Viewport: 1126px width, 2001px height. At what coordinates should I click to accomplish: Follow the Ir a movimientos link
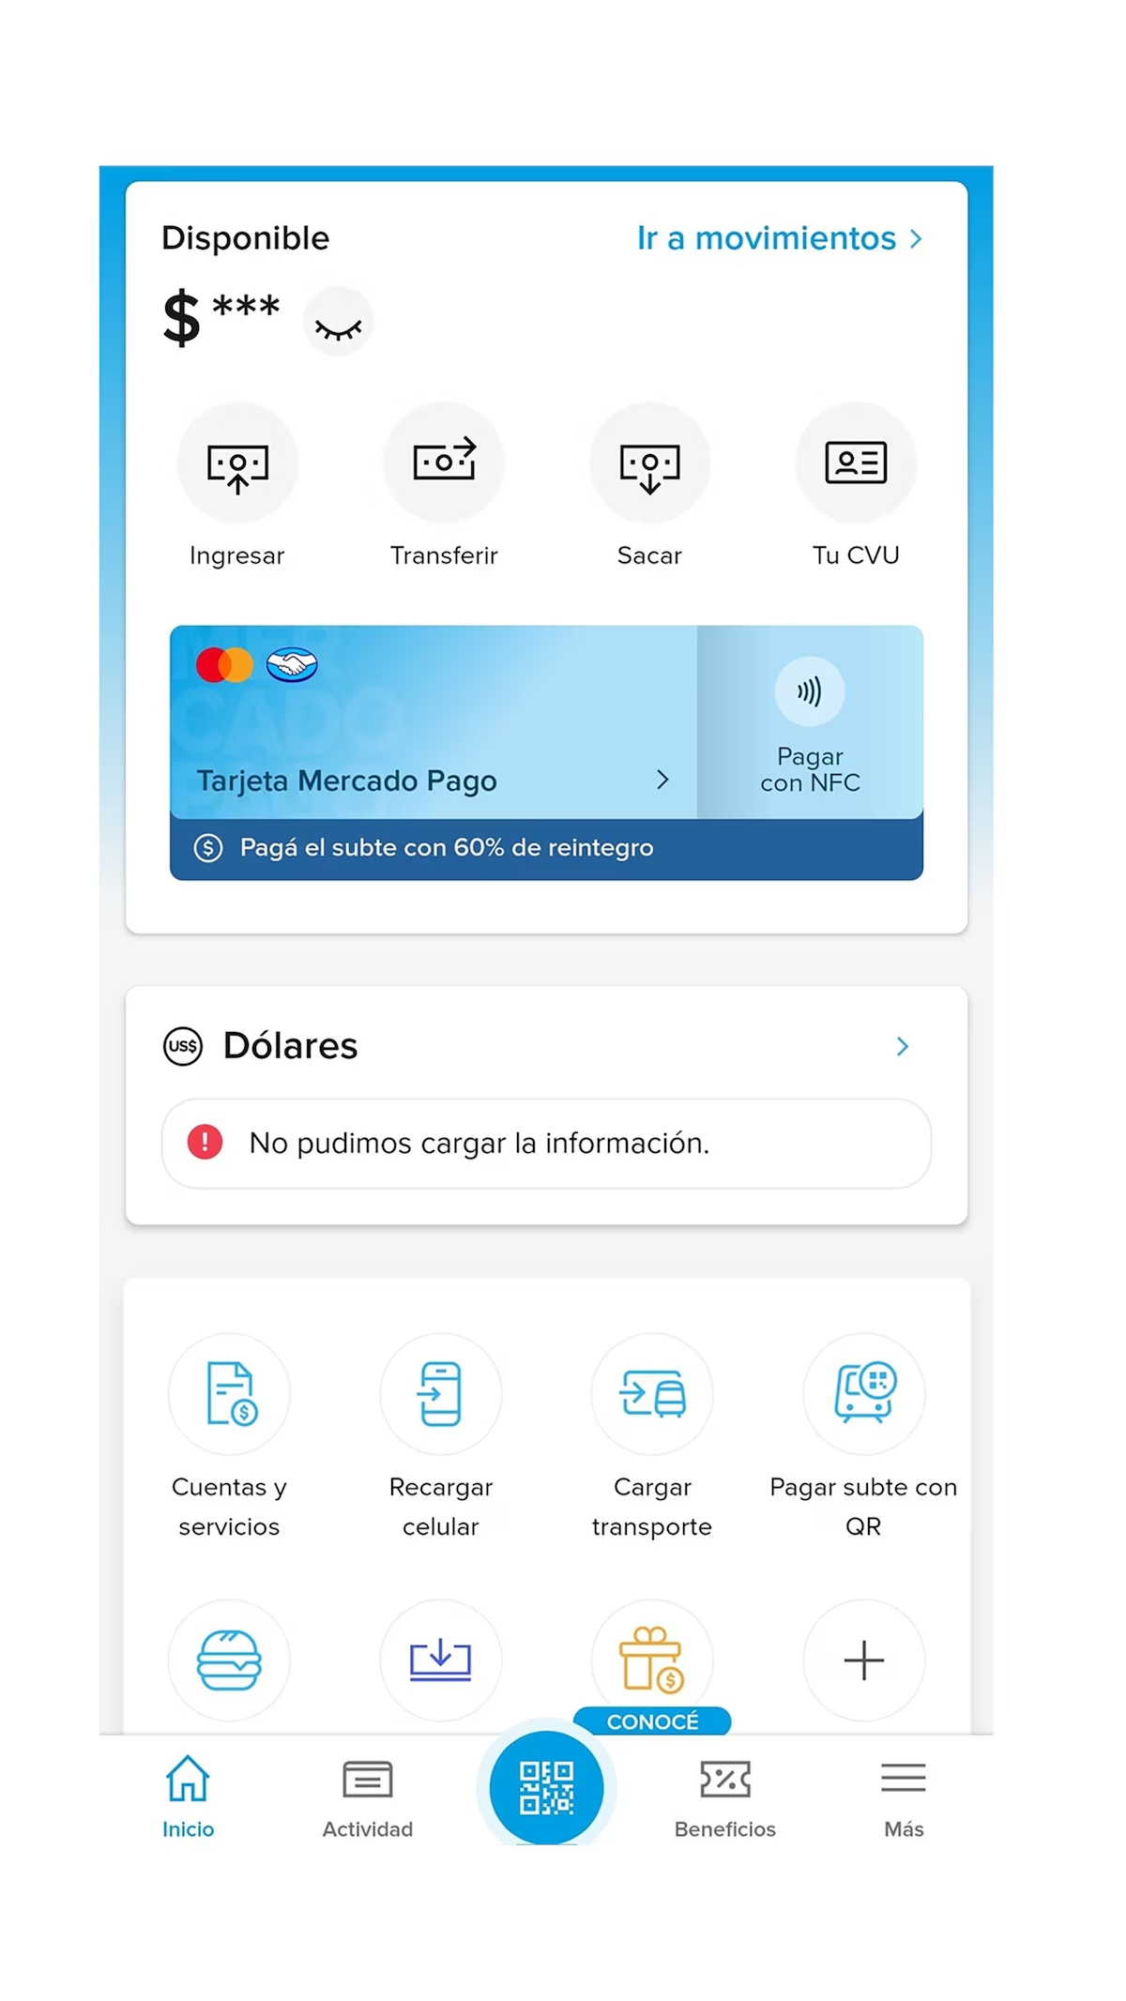point(780,238)
